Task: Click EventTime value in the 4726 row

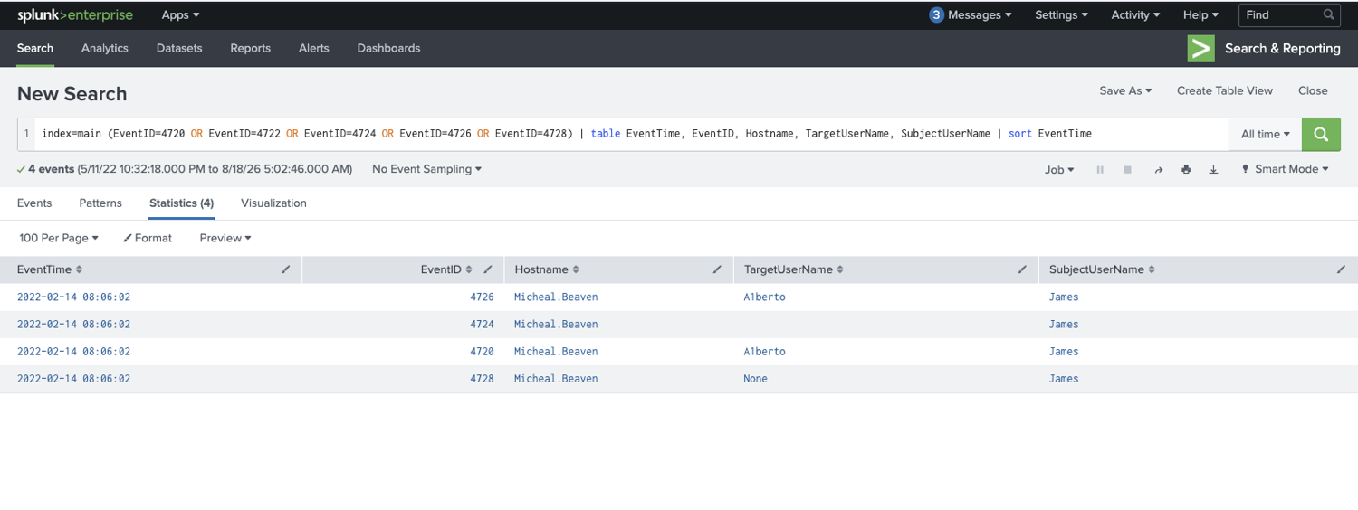Action: tap(73, 297)
